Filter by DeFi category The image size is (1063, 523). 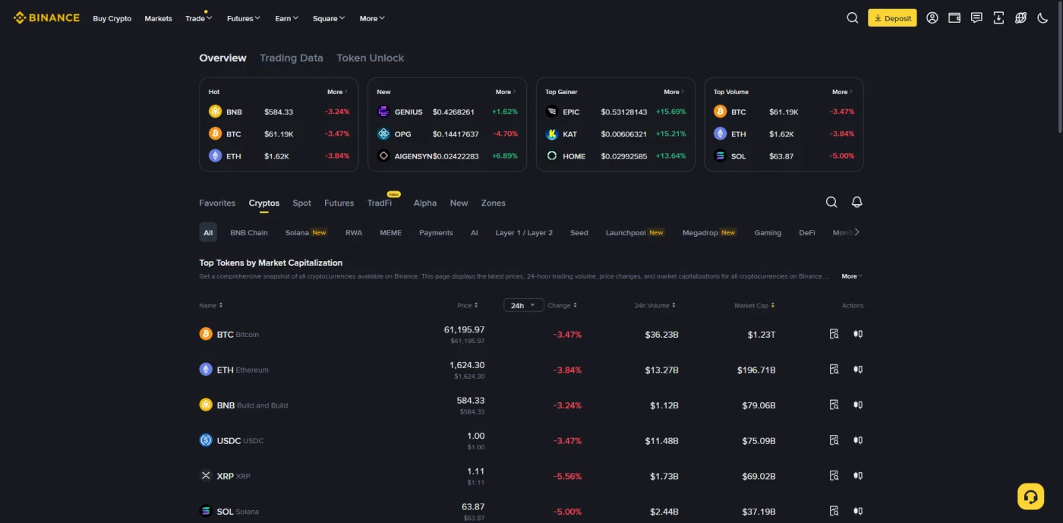pyautogui.click(x=807, y=232)
